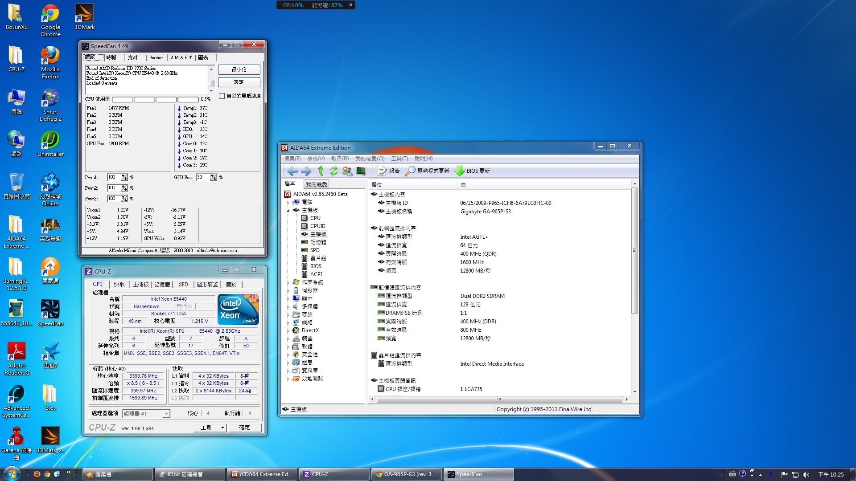Click 驅動程式更新 driver update toolbar button
856x481 pixels.
(427, 171)
